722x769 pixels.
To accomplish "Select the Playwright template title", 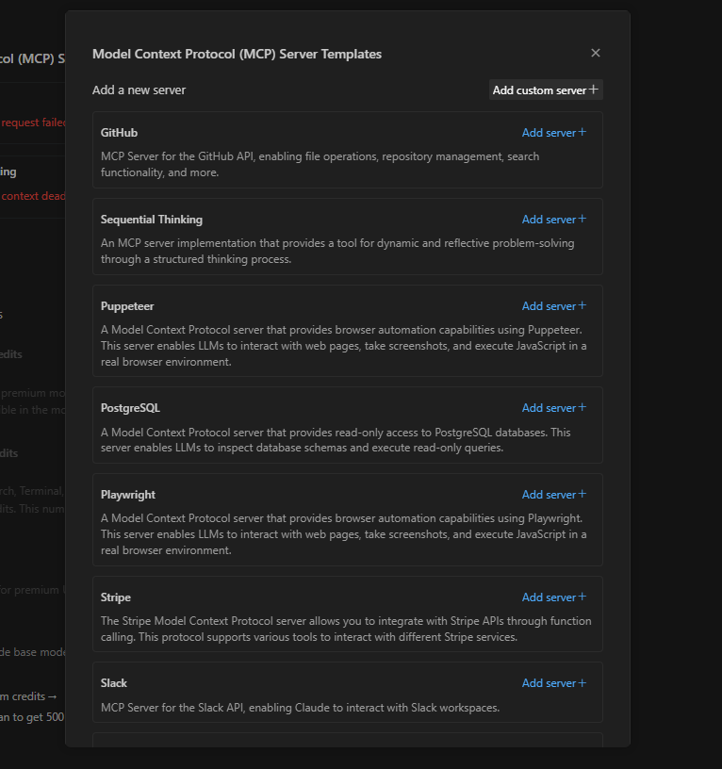I will point(128,495).
